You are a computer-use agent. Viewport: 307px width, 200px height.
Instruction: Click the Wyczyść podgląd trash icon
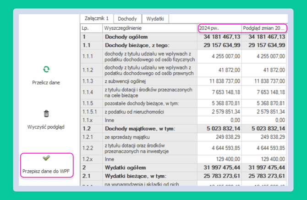pyautogui.click(x=46, y=114)
